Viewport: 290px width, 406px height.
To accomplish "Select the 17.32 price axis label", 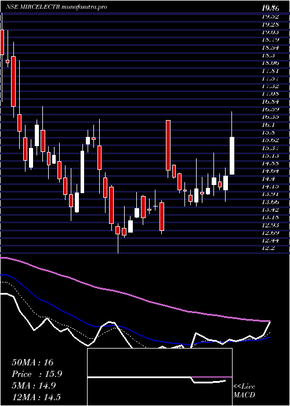I will coord(270,86).
